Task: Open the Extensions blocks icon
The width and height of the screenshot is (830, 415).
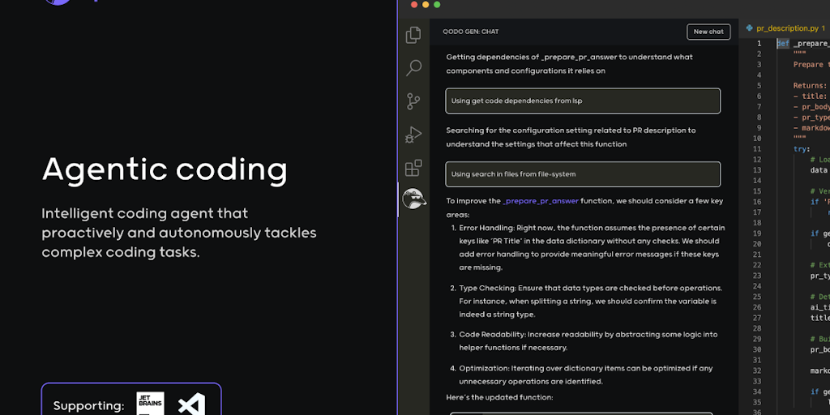Action: pyautogui.click(x=413, y=168)
